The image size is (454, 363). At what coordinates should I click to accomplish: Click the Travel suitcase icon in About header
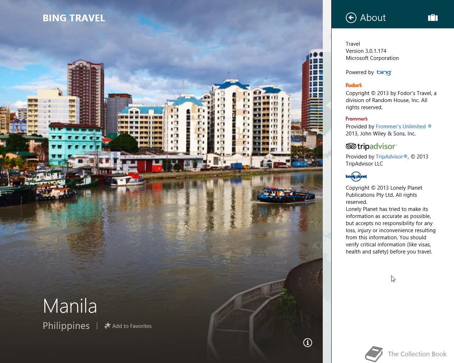433,18
